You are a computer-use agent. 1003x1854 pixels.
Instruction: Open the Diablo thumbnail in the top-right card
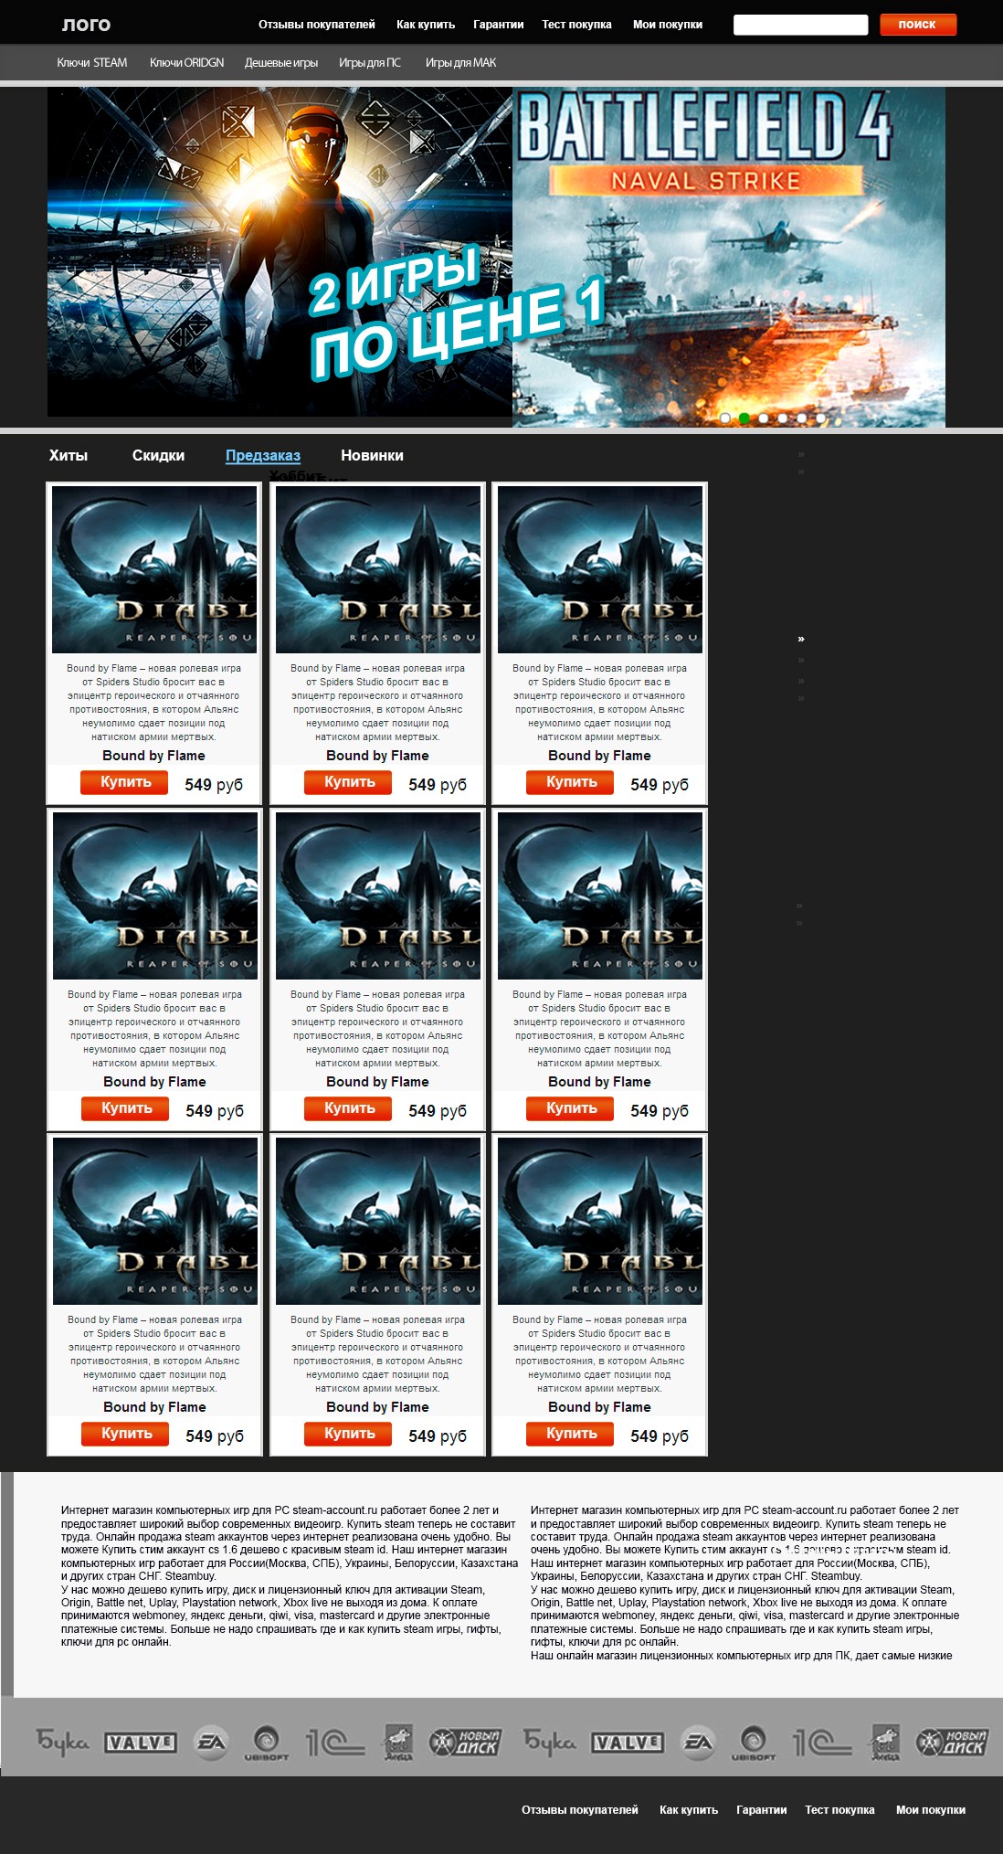pos(600,569)
